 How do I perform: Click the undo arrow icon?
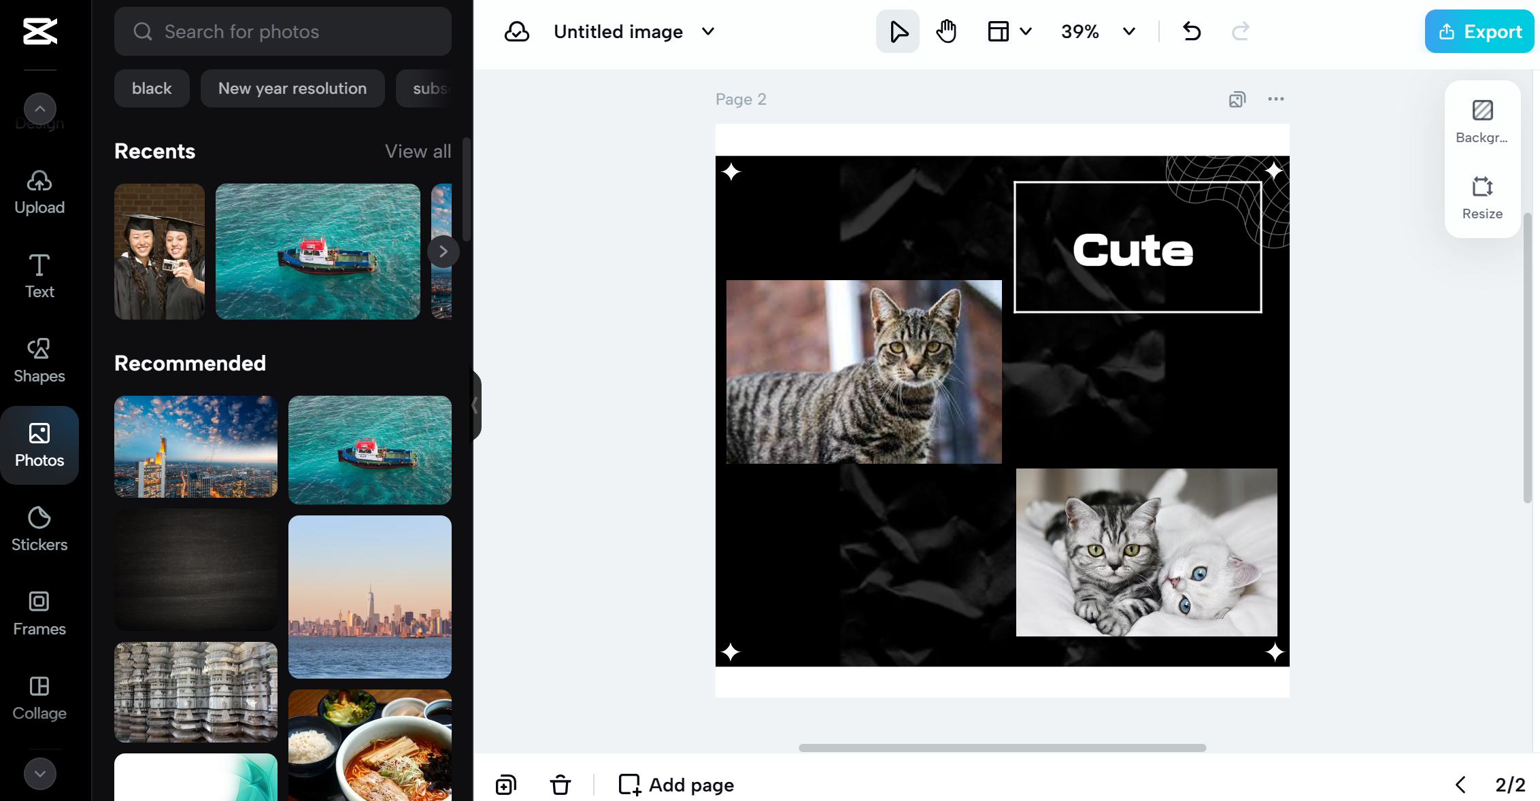click(x=1192, y=31)
